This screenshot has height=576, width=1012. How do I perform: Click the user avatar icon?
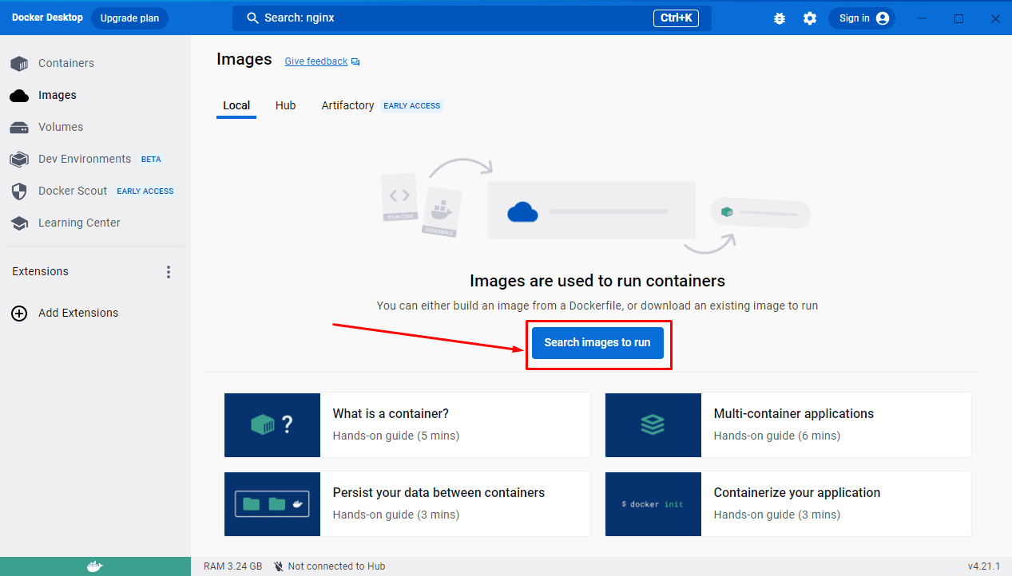click(883, 18)
